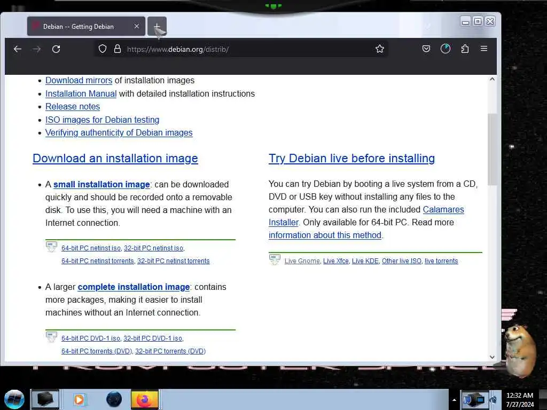Screen dimensions: 547x410
Task: Save page to Pocket
Action: (x=426, y=49)
